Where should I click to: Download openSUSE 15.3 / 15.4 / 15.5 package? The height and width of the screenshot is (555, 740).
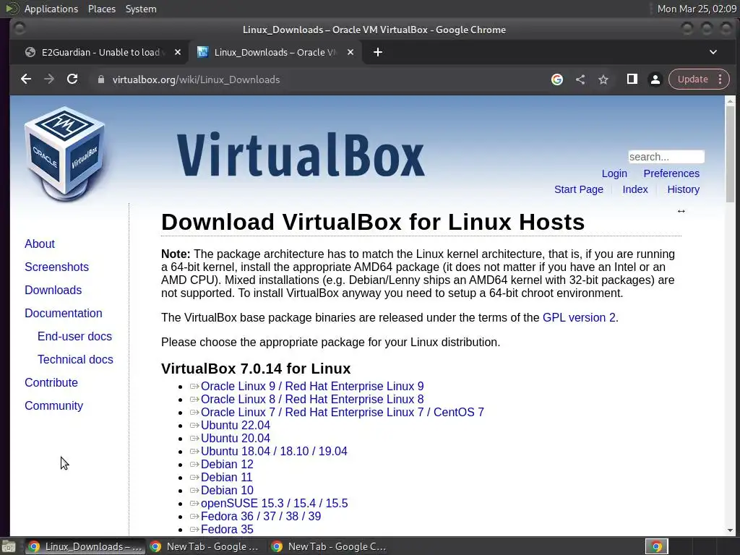pos(274,504)
